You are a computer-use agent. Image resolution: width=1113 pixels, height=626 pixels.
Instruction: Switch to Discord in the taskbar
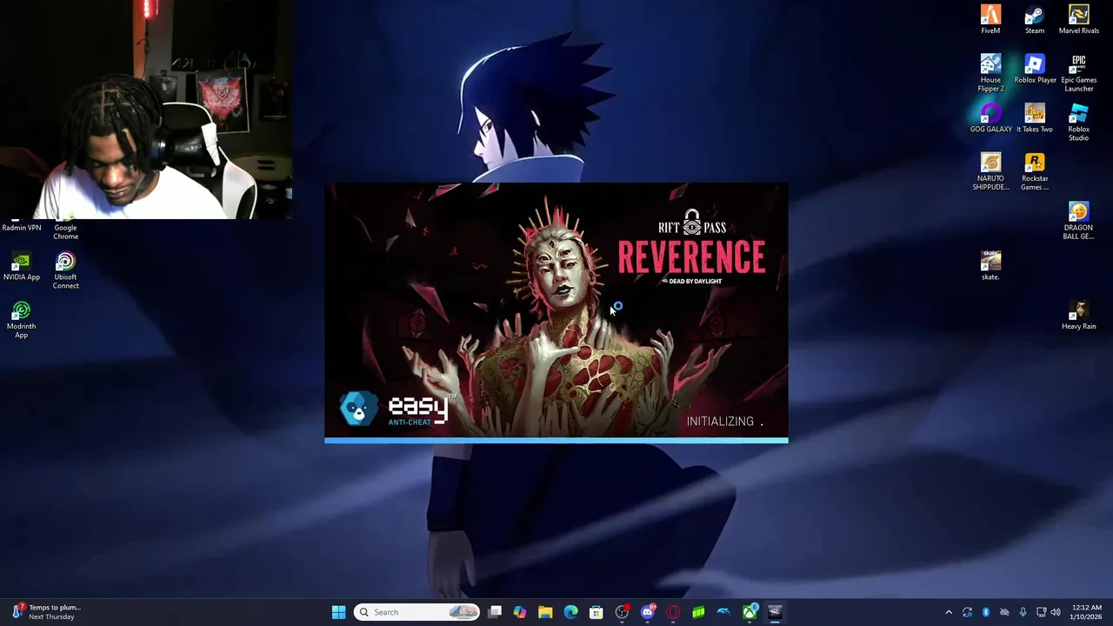click(x=648, y=612)
